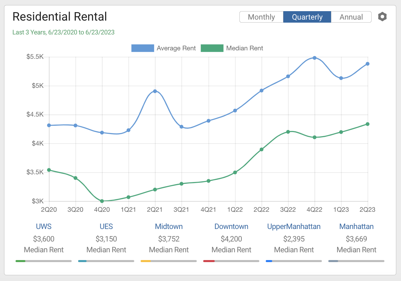Open the settings gear icon

(x=382, y=16)
